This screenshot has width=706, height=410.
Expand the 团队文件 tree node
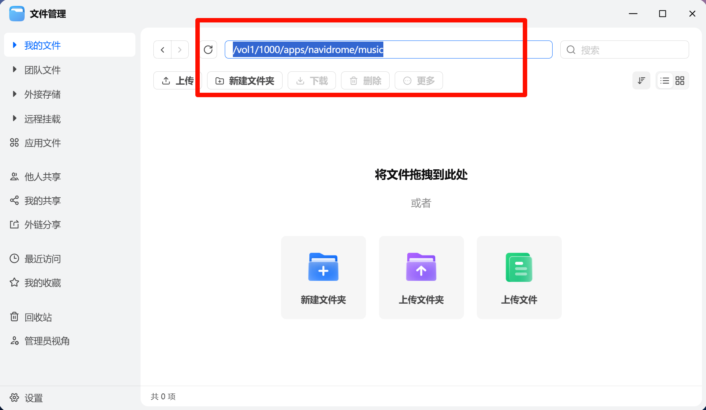coord(15,70)
